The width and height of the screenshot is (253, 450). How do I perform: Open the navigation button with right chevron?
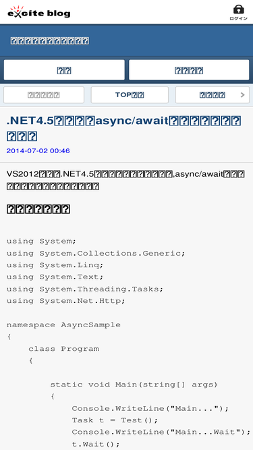click(213, 95)
